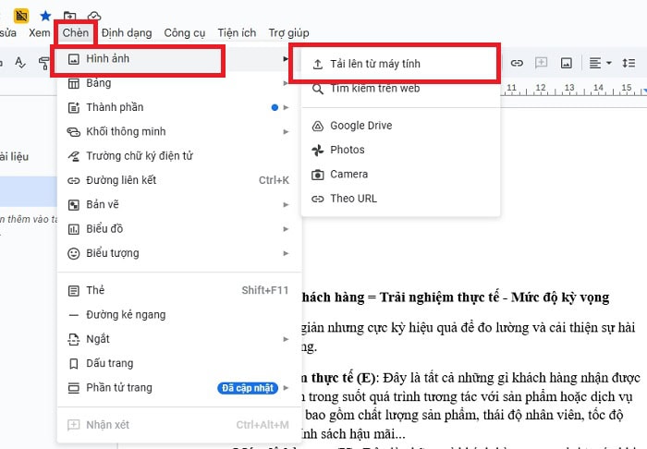Choose Photos from image submenu
The height and width of the screenshot is (449, 647).
pos(347,150)
